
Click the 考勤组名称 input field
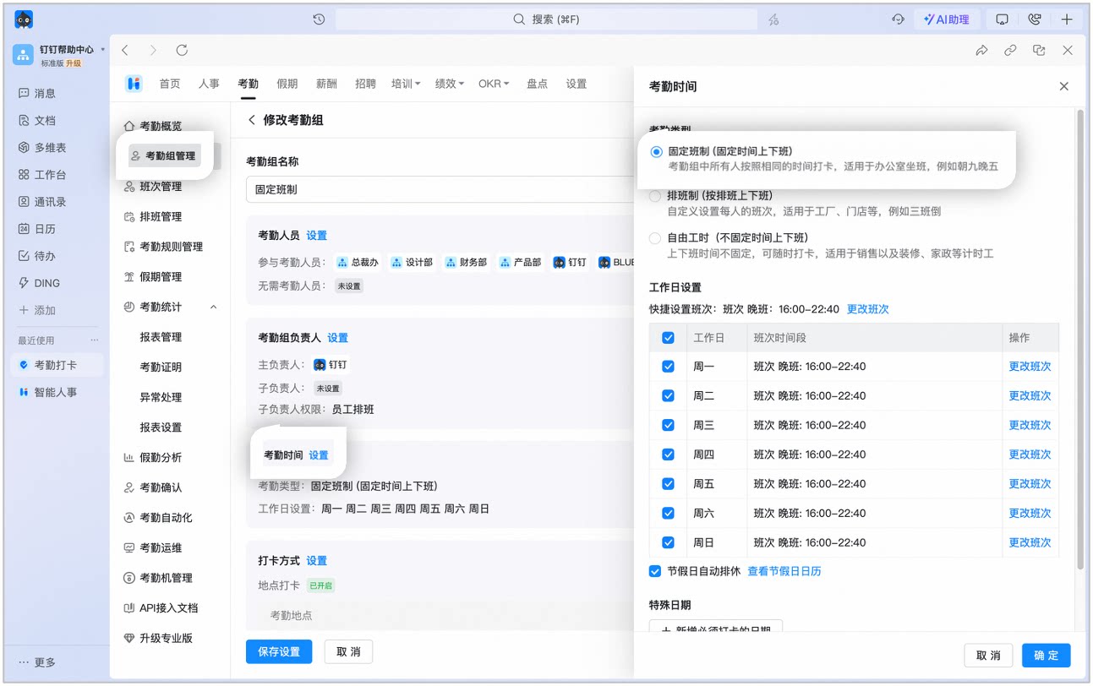click(440, 189)
